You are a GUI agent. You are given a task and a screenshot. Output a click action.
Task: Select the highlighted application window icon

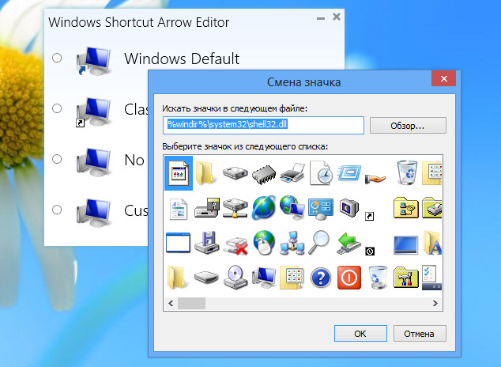pos(179,173)
